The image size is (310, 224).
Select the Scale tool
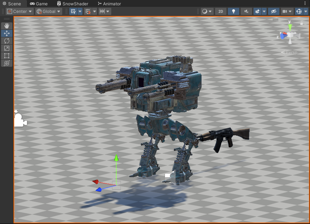coord(7,48)
